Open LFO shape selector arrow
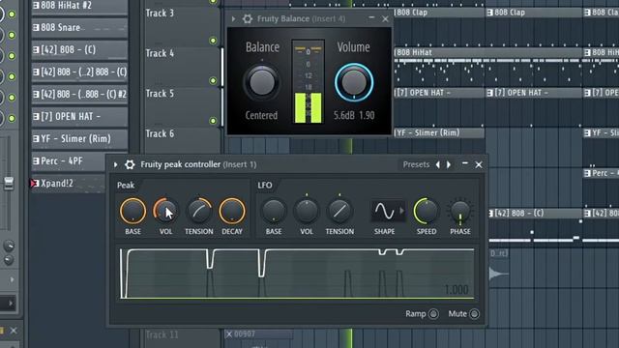 click(402, 211)
